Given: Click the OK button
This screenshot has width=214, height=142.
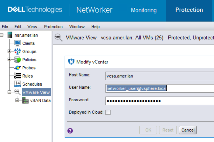Looking at the screenshot, I should 148,130.
